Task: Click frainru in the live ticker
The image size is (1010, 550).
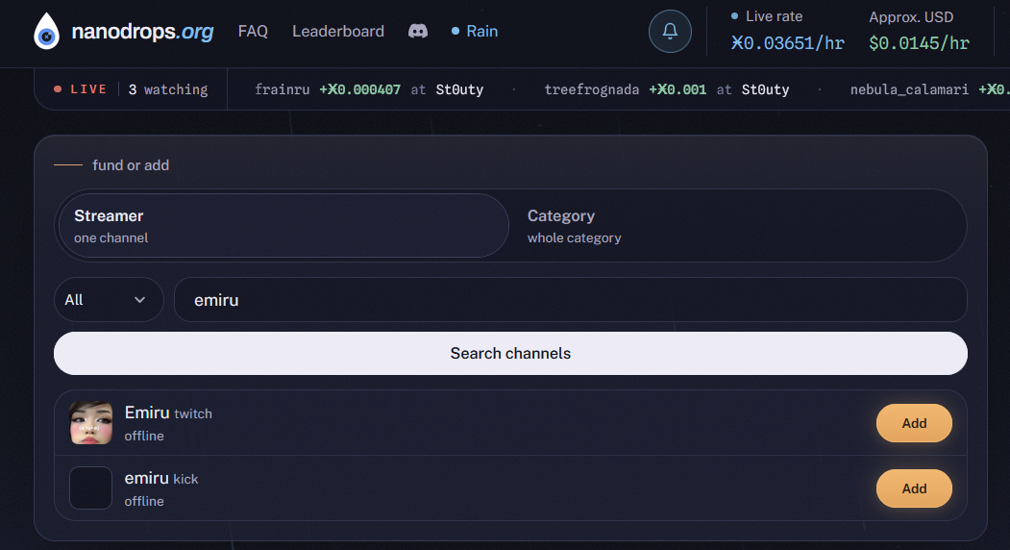Action: tap(283, 89)
